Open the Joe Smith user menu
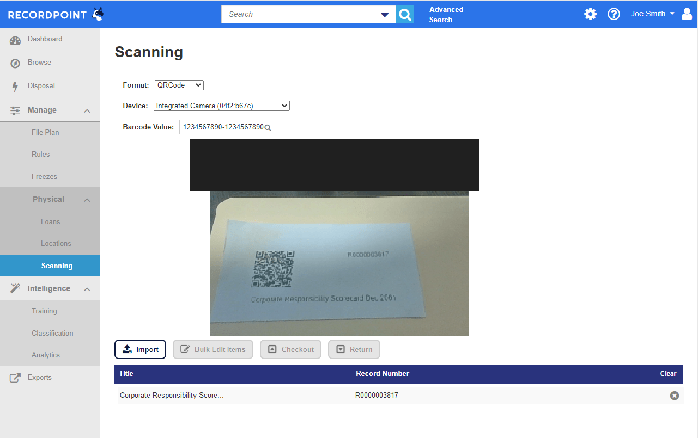Screen dimensions: 698x438 (x=653, y=14)
